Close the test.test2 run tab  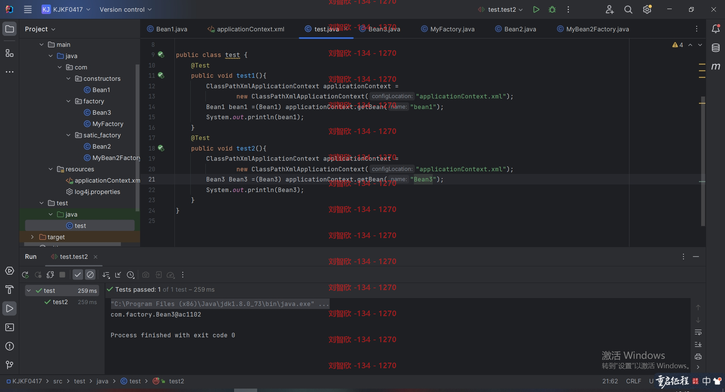pyautogui.click(x=96, y=257)
